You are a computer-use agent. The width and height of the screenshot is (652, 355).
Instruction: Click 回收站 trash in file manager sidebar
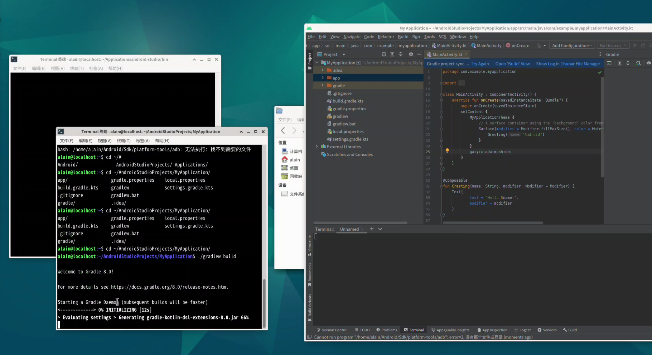click(292, 176)
